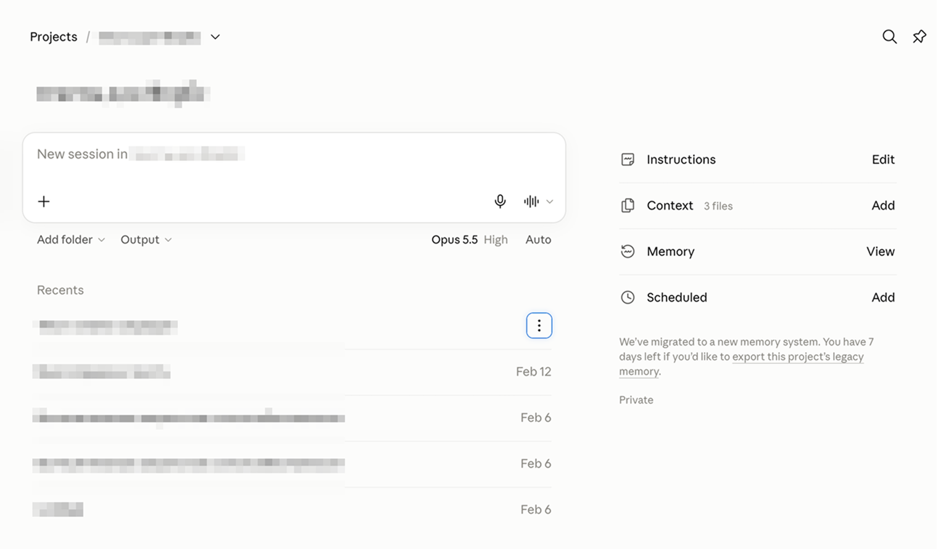The image size is (938, 549).
Task: Open the search icon
Action: [889, 37]
